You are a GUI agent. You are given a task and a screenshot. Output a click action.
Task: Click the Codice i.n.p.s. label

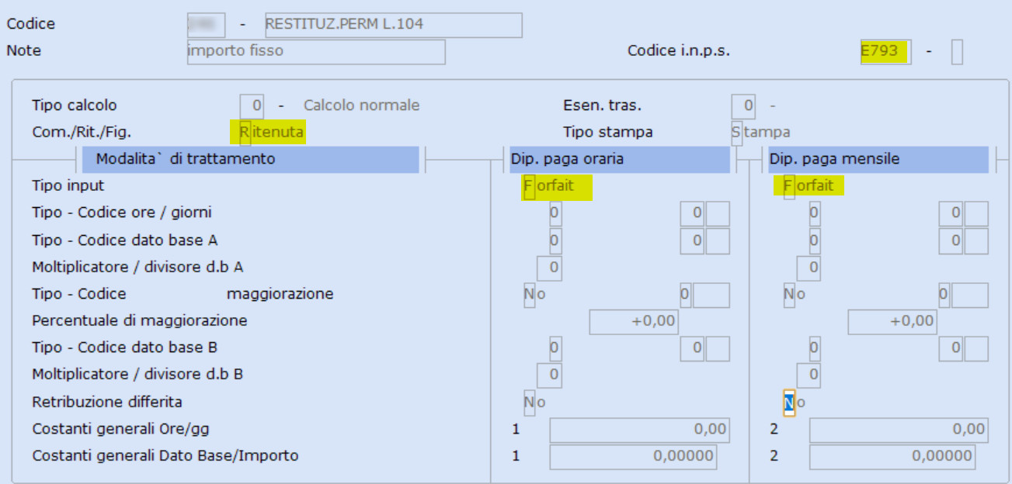(679, 51)
